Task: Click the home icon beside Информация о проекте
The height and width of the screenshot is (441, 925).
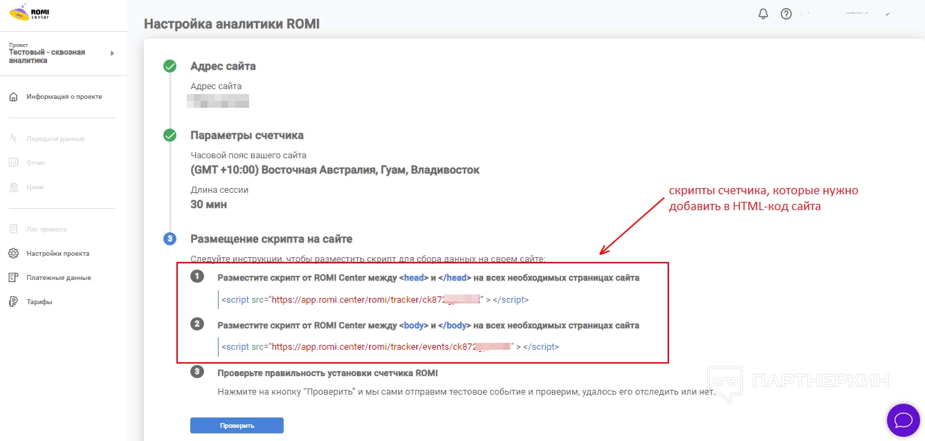Action: pos(13,97)
